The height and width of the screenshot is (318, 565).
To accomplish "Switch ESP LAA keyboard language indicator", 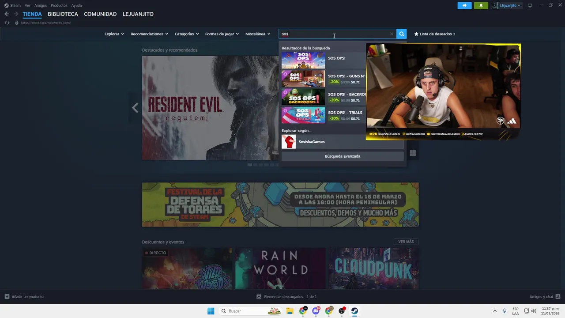I will pyautogui.click(x=516, y=311).
